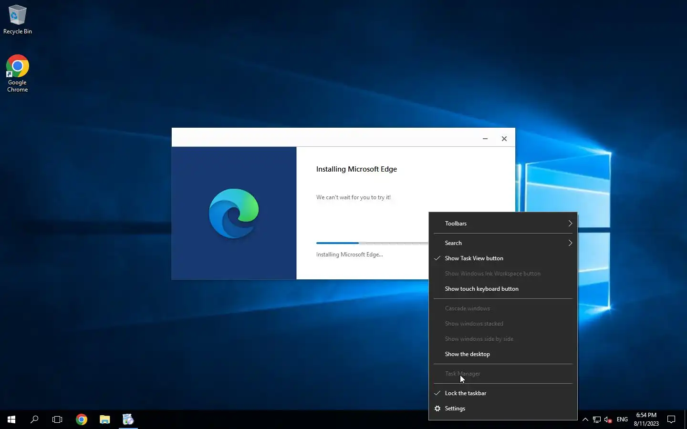The width and height of the screenshot is (687, 429).
Task: Click 'We can't wait for you to try it!' text
Action: coord(353,197)
